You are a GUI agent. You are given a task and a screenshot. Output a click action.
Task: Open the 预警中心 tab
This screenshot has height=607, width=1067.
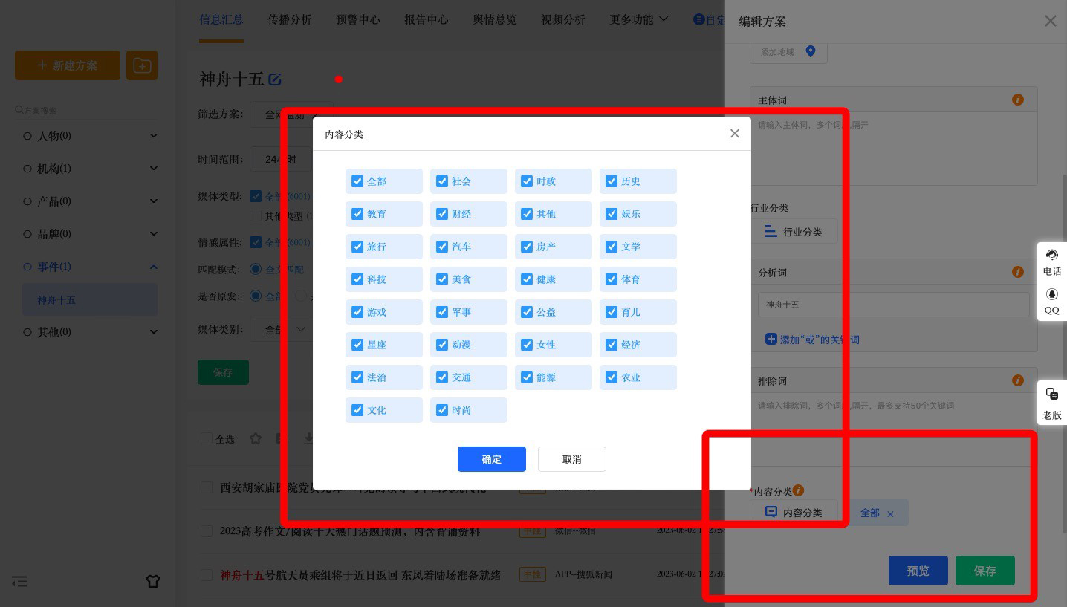coord(358,19)
